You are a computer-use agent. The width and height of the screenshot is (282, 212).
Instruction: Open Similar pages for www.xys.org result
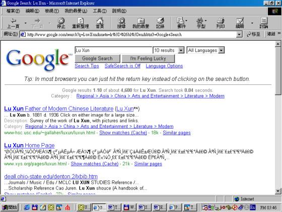point(148,164)
